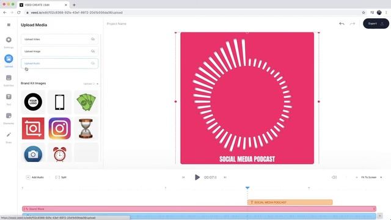
Task: Skip to the timeline start
Action: coord(183,177)
